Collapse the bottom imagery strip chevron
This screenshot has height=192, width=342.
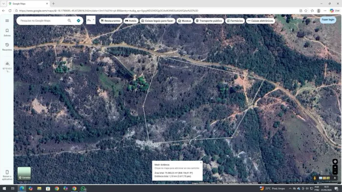(335, 178)
